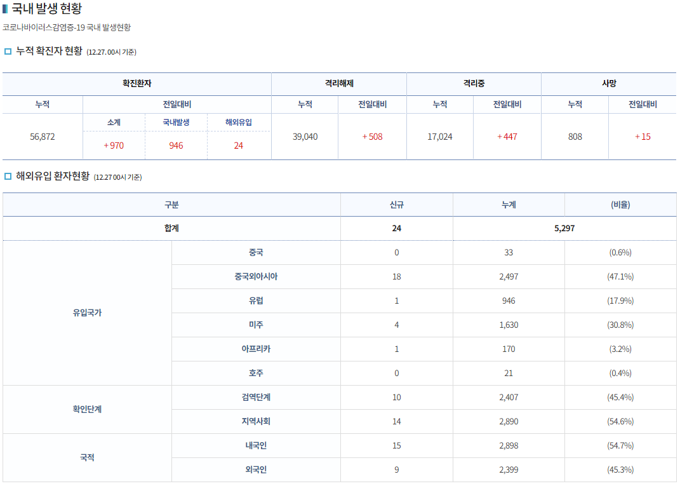This screenshot has height=486, width=680.
Task: Click the 국적 group label
Action: point(87,457)
